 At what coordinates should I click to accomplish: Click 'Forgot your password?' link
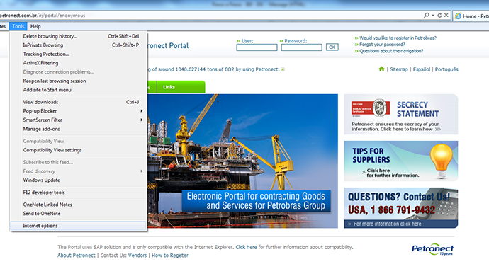point(382,45)
